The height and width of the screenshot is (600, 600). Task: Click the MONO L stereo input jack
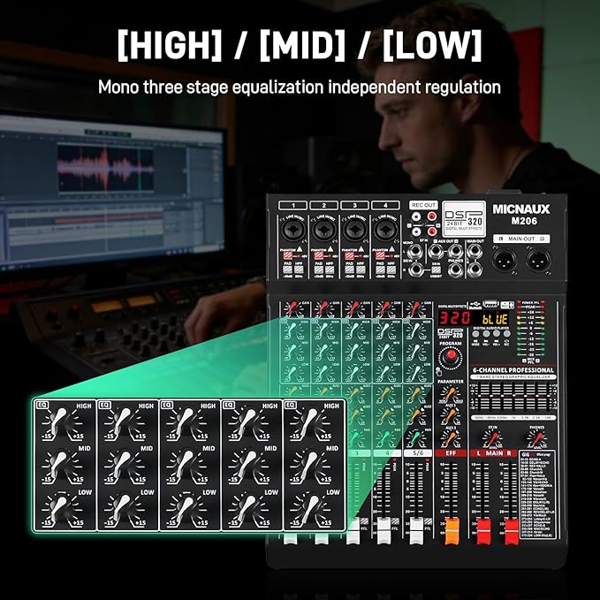click(x=414, y=252)
